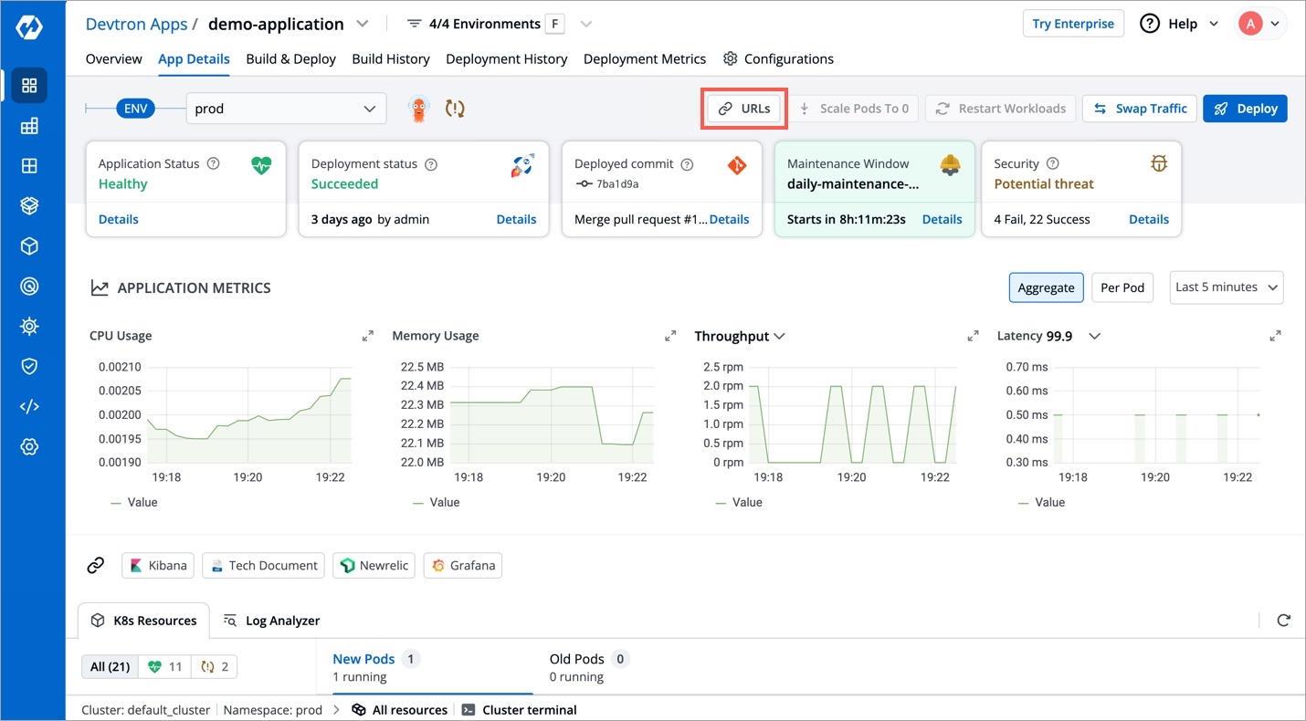Click the code editor sidebar icon
1306x721 pixels.
click(29, 406)
